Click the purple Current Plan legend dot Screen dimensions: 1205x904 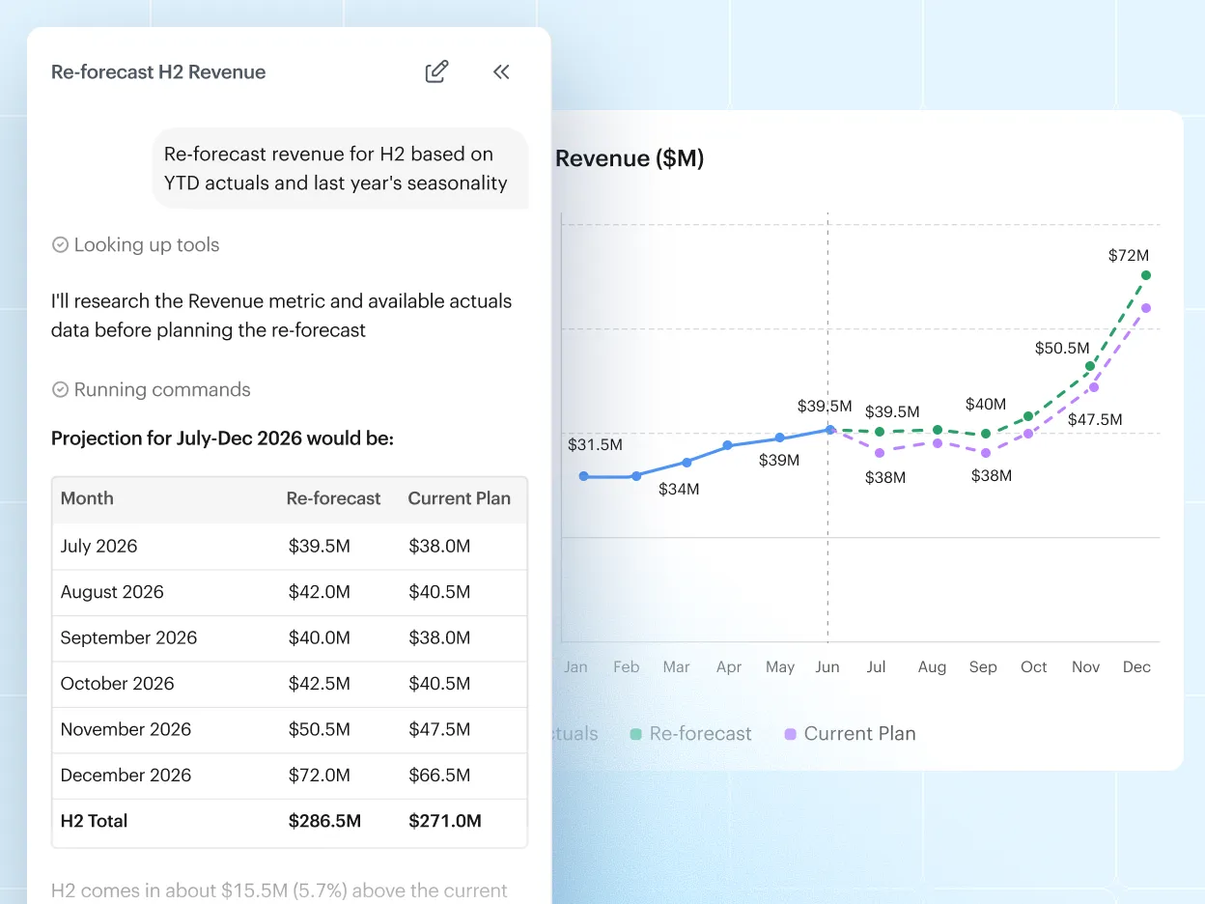790,734
